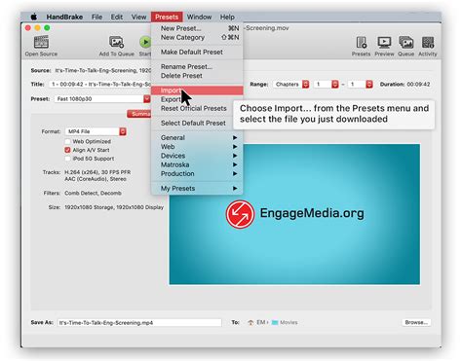Choose Select Default Preset
This screenshot has height=361, width=462.
click(197, 124)
